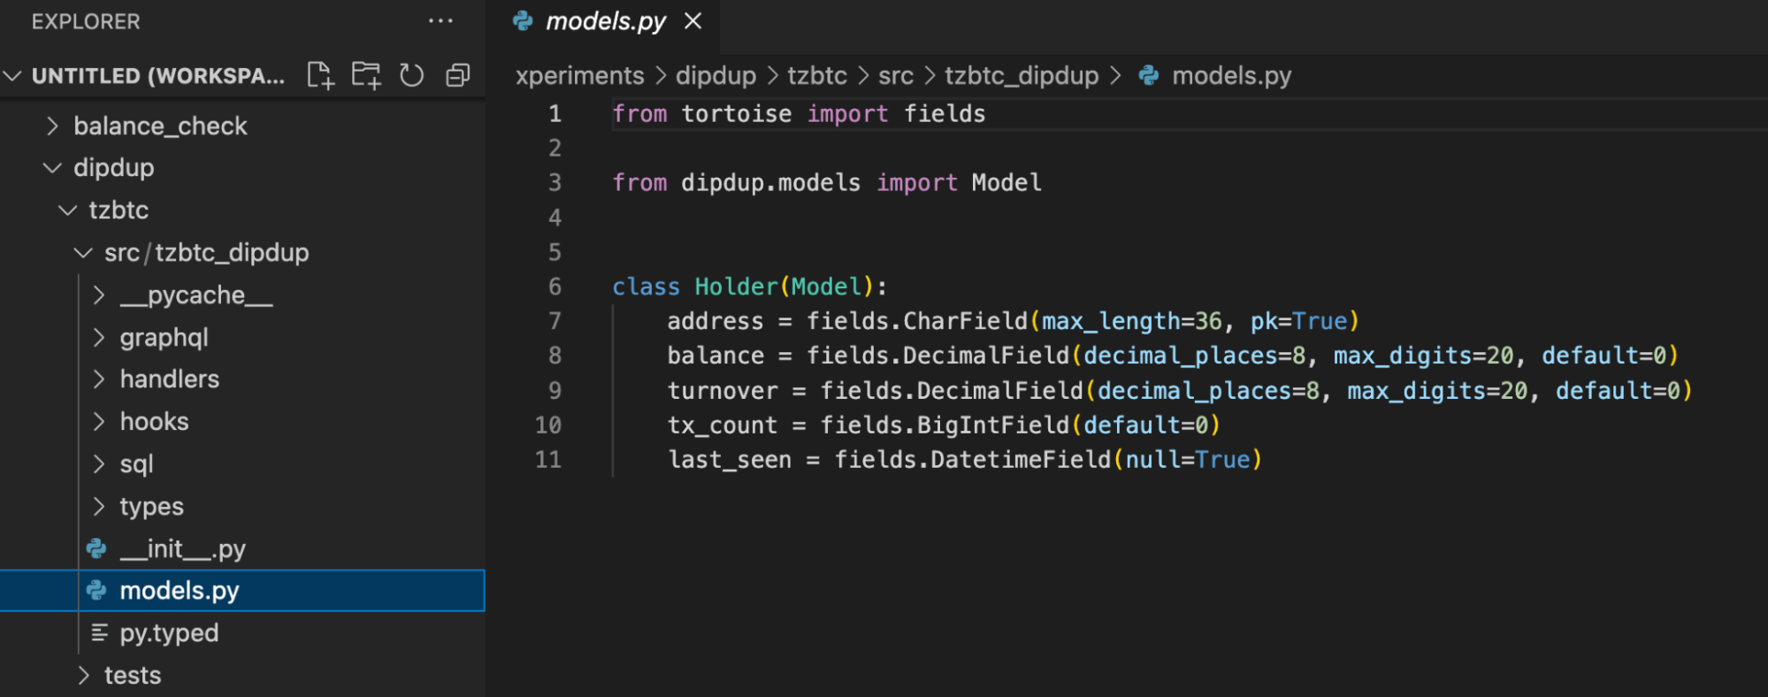Close the models.py editor tab

[x=693, y=21]
